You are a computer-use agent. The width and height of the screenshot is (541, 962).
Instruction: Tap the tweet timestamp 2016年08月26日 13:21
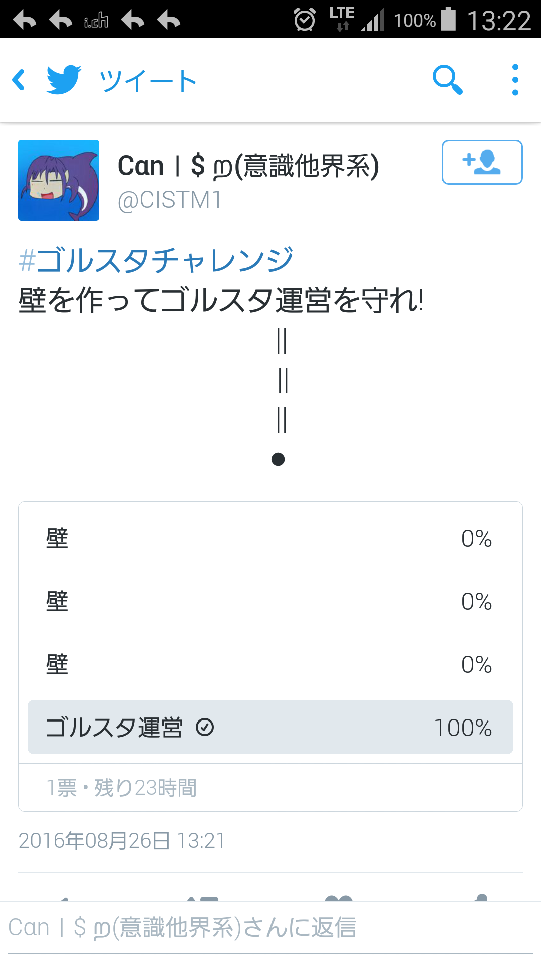[x=122, y=840]
